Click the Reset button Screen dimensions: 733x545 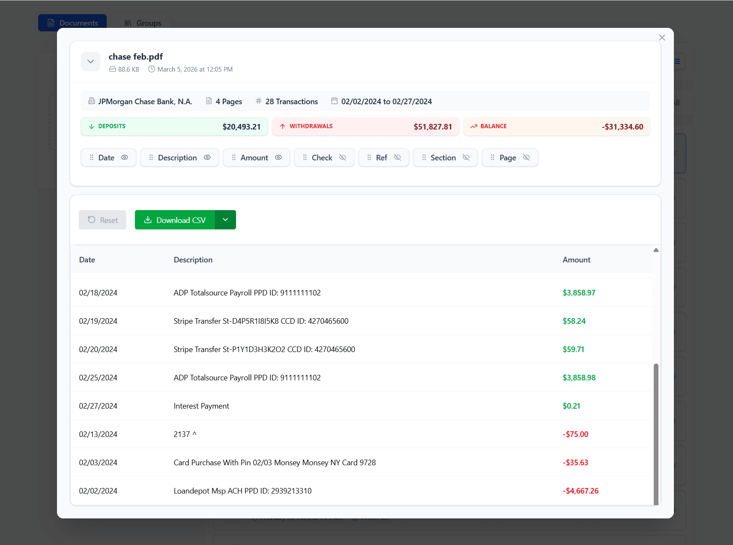click(x=102, y=220)
